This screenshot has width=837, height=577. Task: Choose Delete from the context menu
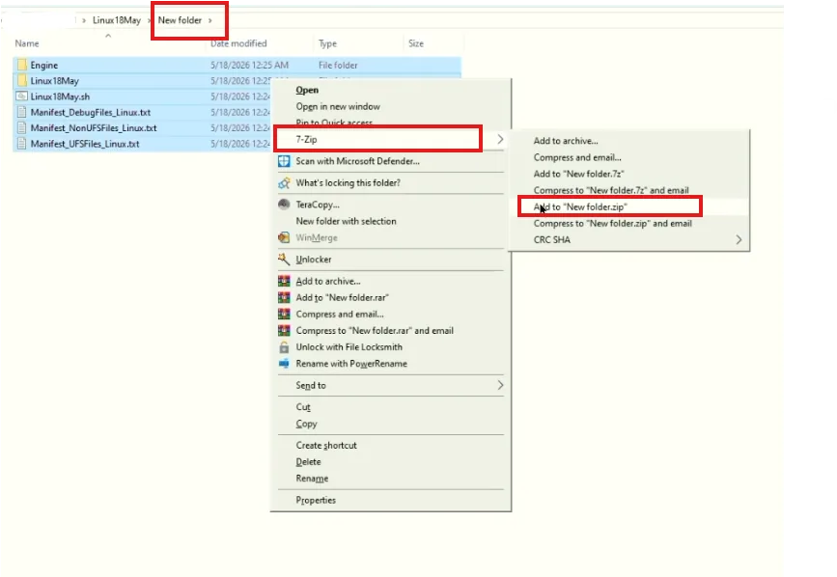click(309, 462)
